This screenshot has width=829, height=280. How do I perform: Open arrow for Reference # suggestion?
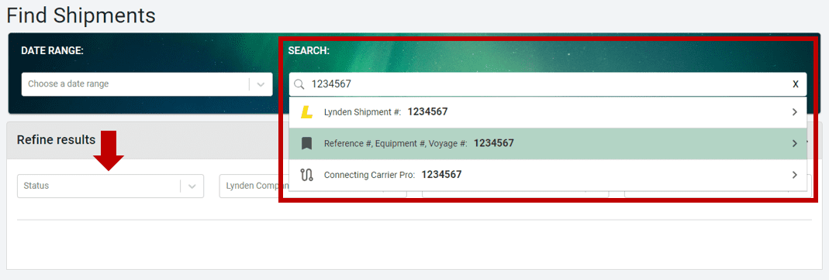point(795,143)
